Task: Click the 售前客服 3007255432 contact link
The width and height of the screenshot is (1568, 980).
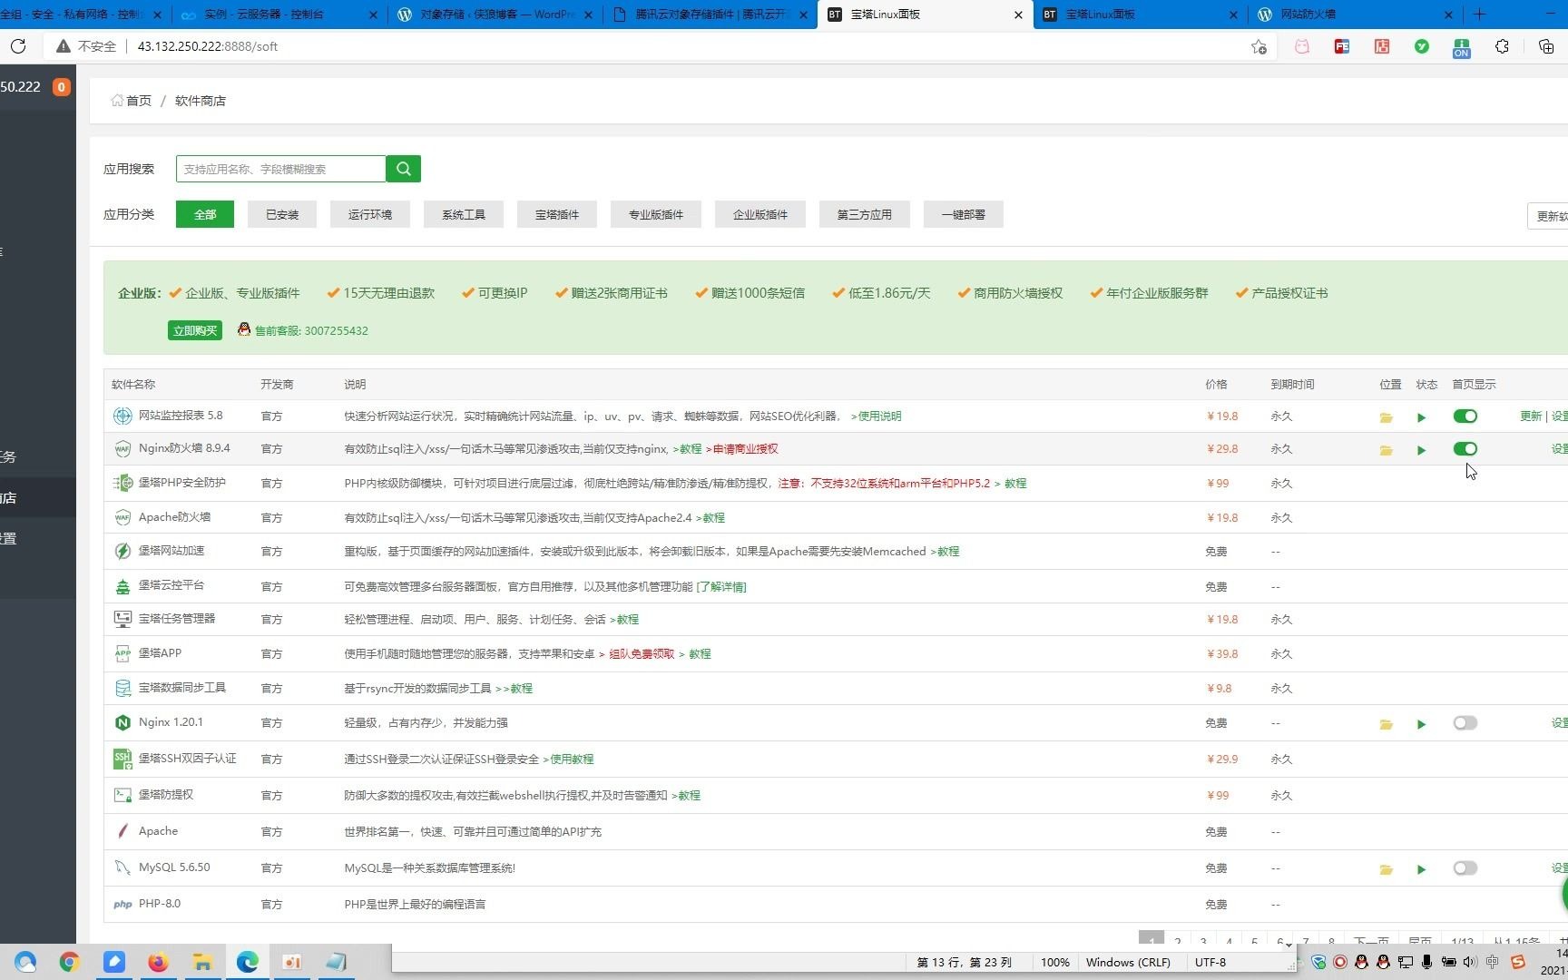Action: 311,331
